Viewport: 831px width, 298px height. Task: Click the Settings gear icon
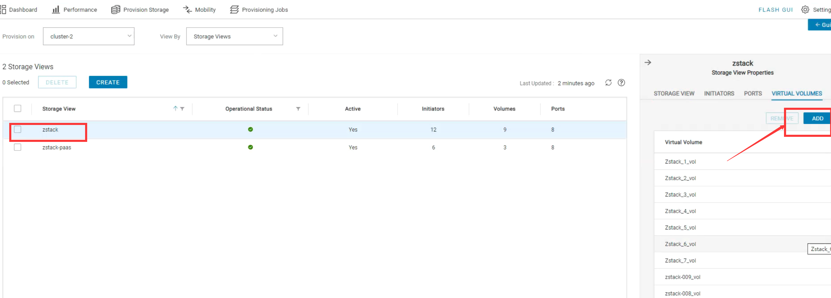[805, 10]
